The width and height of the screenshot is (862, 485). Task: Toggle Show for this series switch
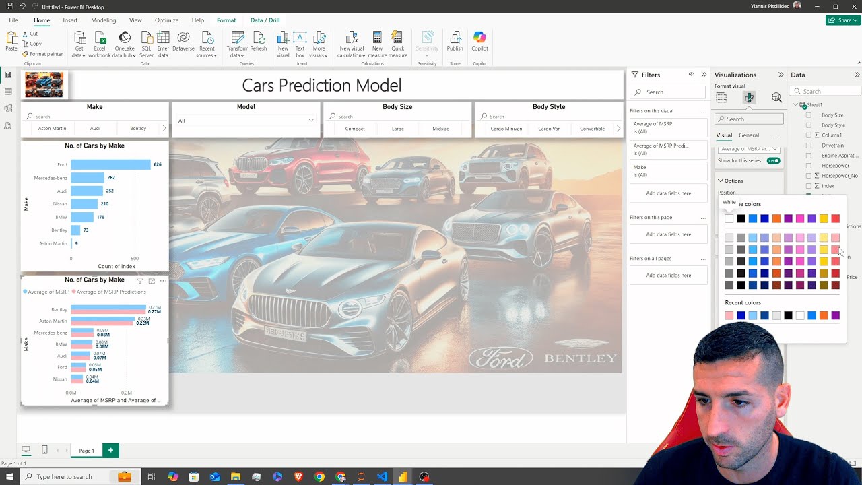click(x=773, y=160)
